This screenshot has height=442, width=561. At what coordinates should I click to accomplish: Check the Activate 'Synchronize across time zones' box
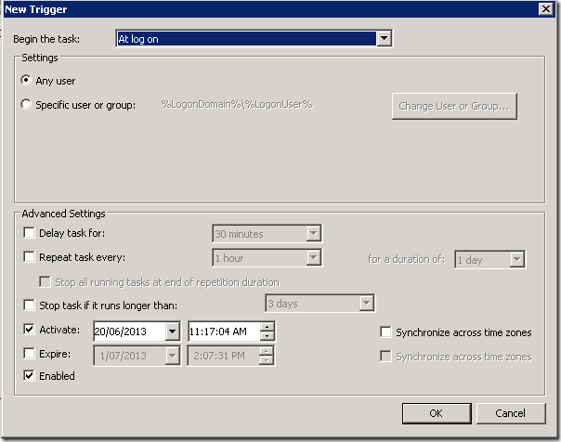pos(385,331)
